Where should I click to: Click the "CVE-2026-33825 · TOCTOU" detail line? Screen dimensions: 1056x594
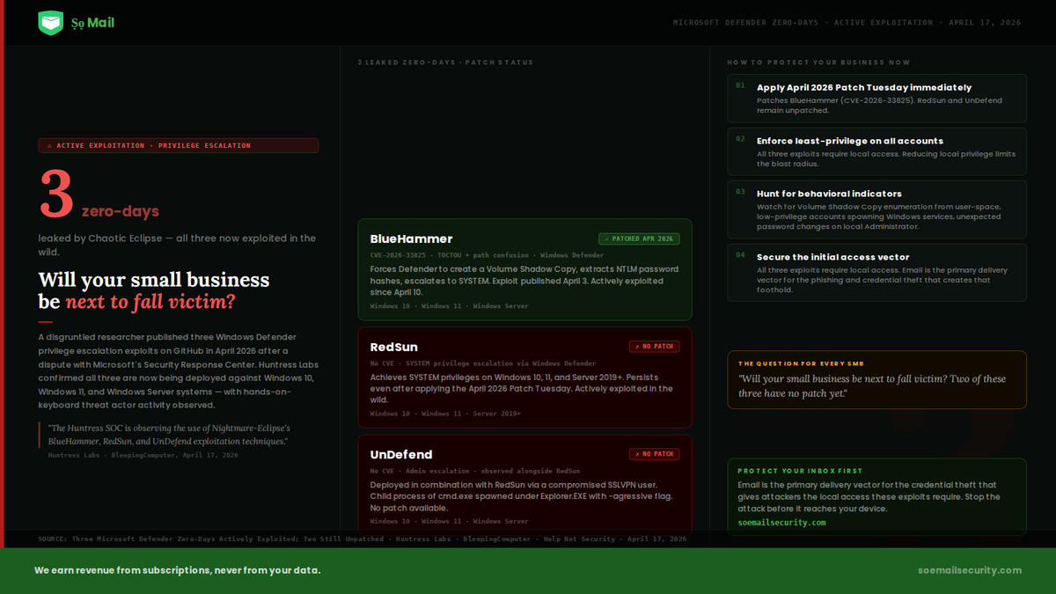click(487, 255)
